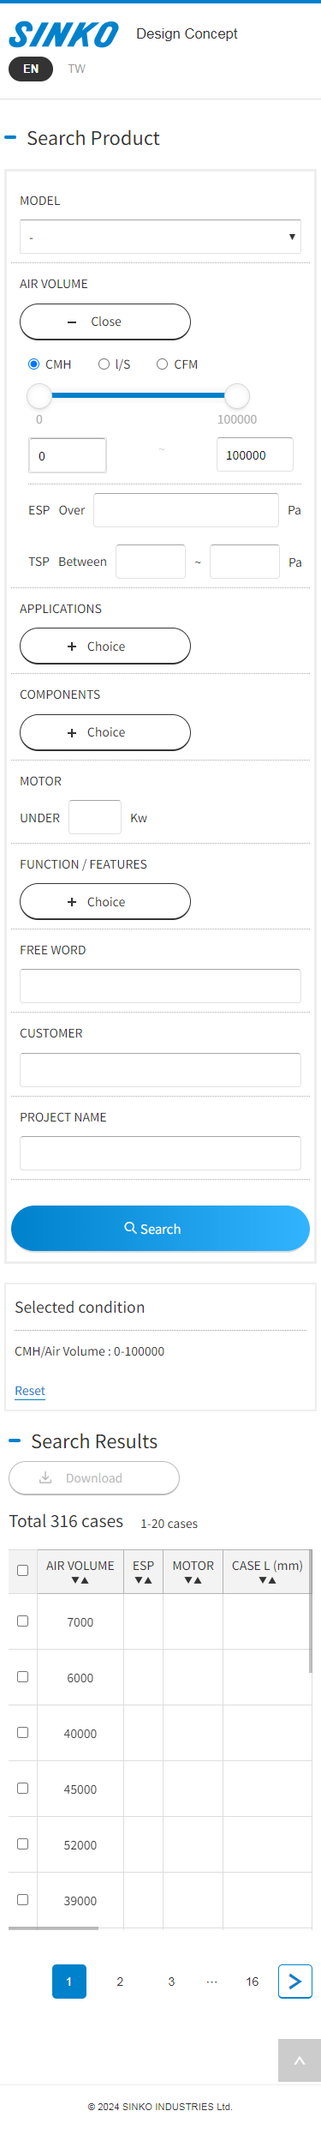Select the CFM radio button
Viewport: 321px width, 2129px height.
[162, 364]
